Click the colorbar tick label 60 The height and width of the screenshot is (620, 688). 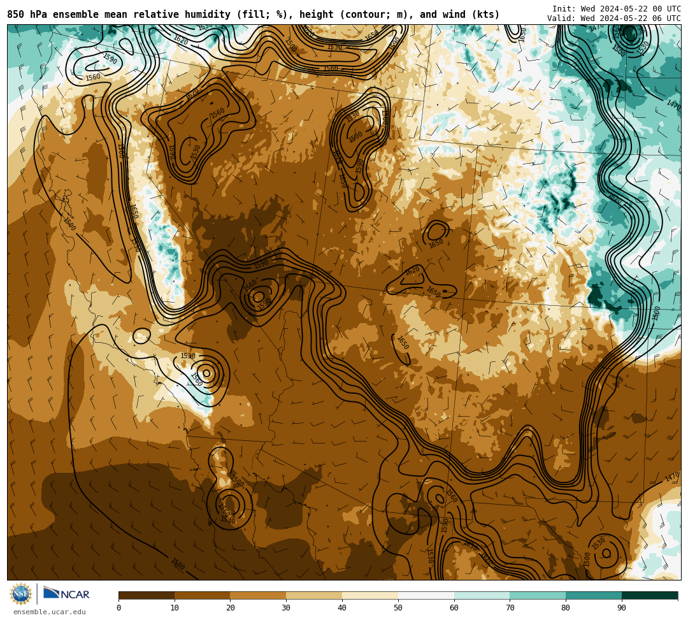pos(454,608)
